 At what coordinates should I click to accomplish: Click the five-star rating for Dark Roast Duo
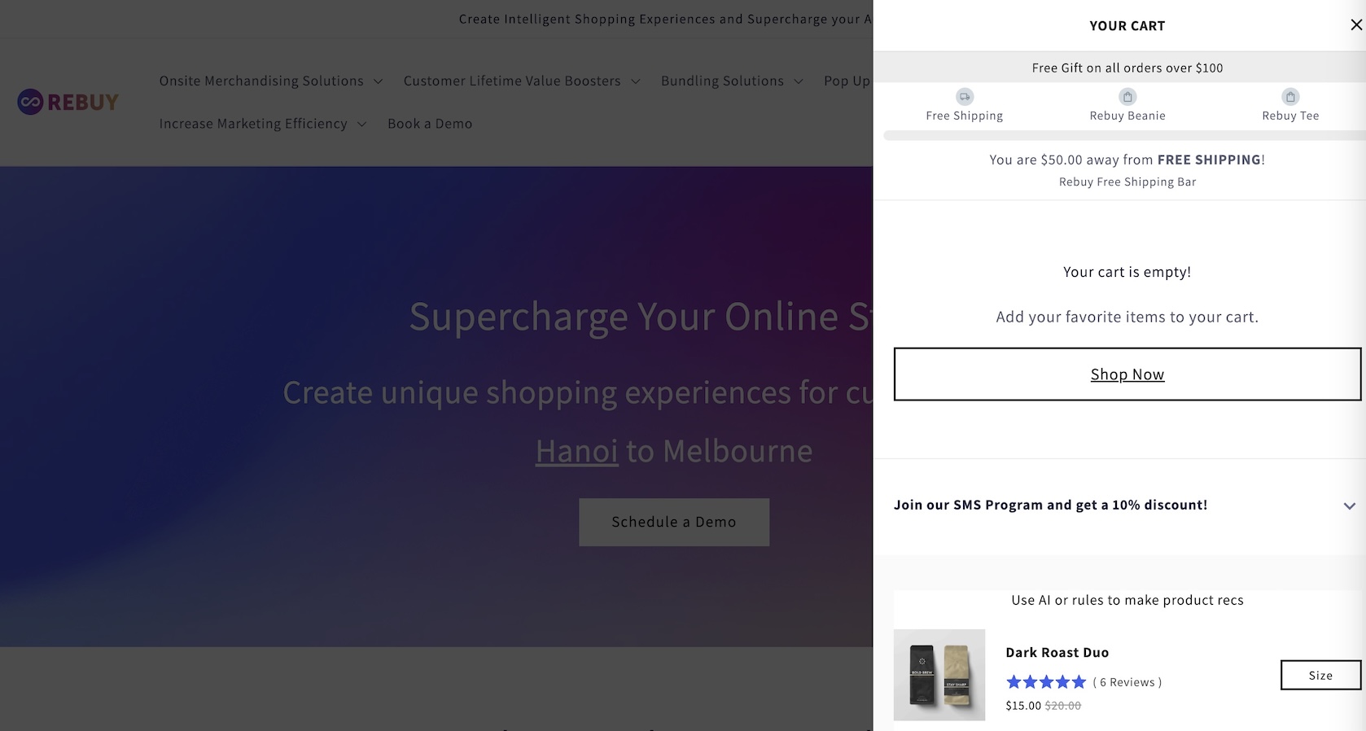tap(1046, 682)
